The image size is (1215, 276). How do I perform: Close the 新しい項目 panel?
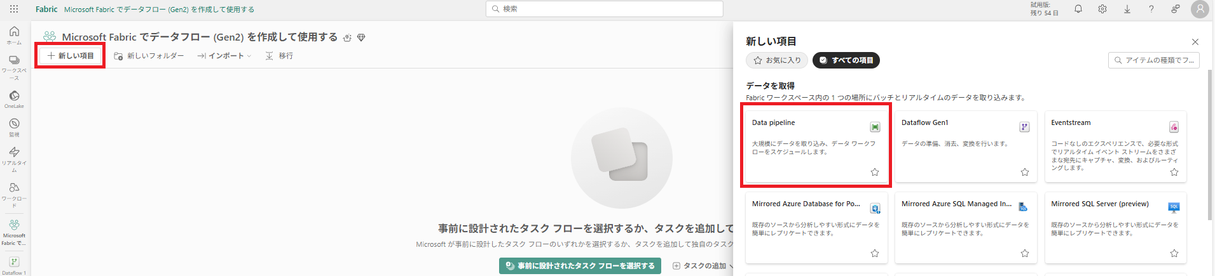1195,42
